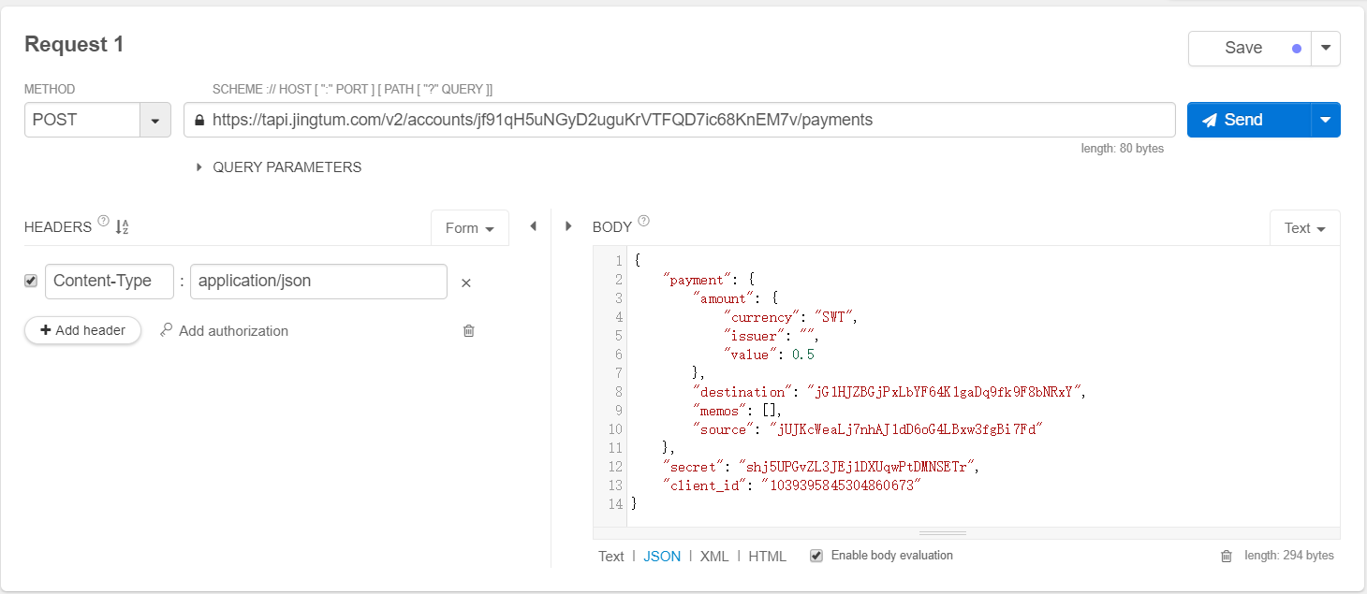Switch body format to JSON
Screen dimensions: 1367x594
tap(662, 556)
